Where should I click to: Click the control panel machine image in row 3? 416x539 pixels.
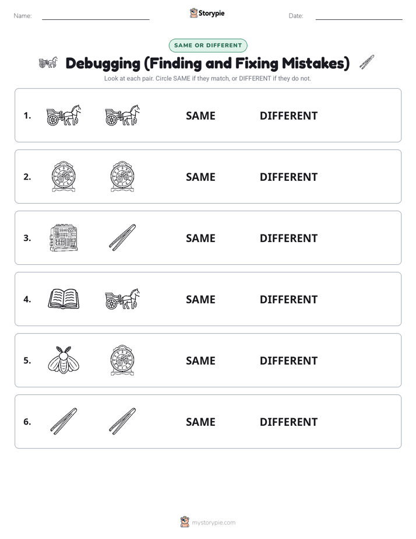click(x=64, y=237)
